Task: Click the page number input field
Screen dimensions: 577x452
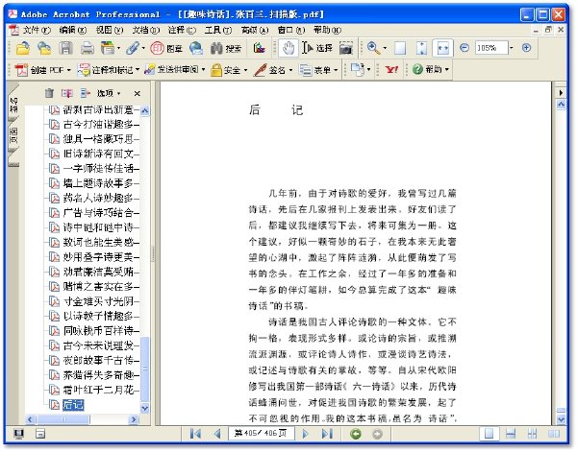Action: pyautogui.click(x=262, y=434)
